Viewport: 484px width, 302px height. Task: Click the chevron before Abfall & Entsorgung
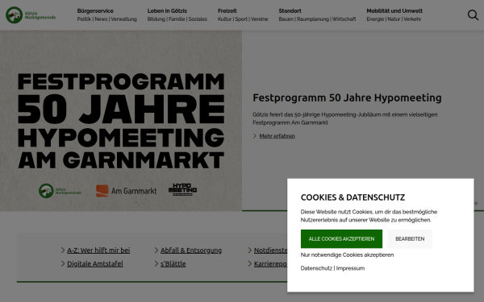point(156,250)
